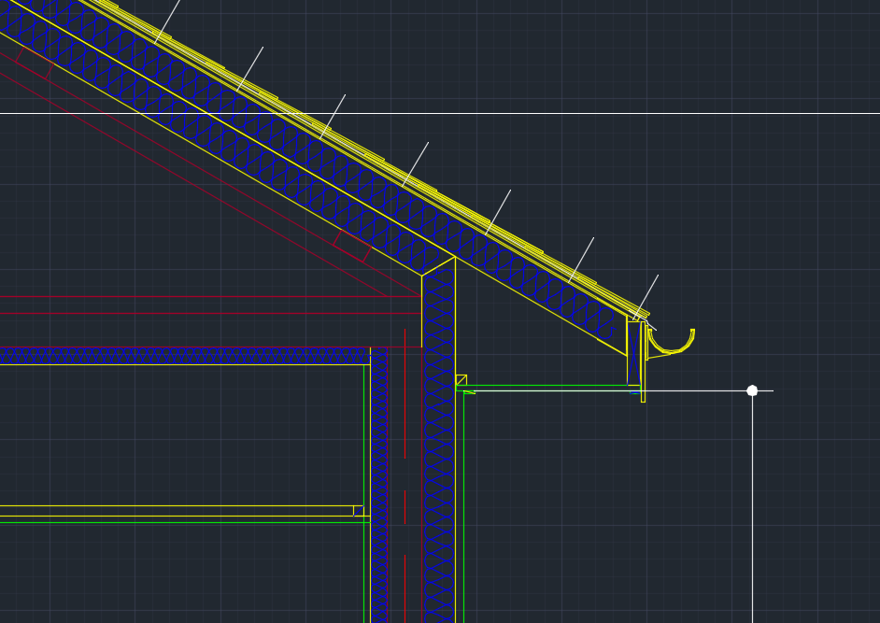
Task: Click the small yellow square with diagonal
Action: (x=461, y=380)
